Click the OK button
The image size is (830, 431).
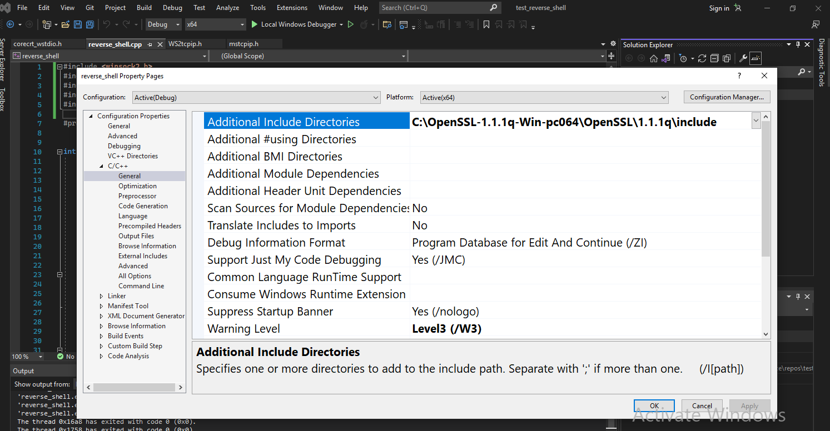654,406
